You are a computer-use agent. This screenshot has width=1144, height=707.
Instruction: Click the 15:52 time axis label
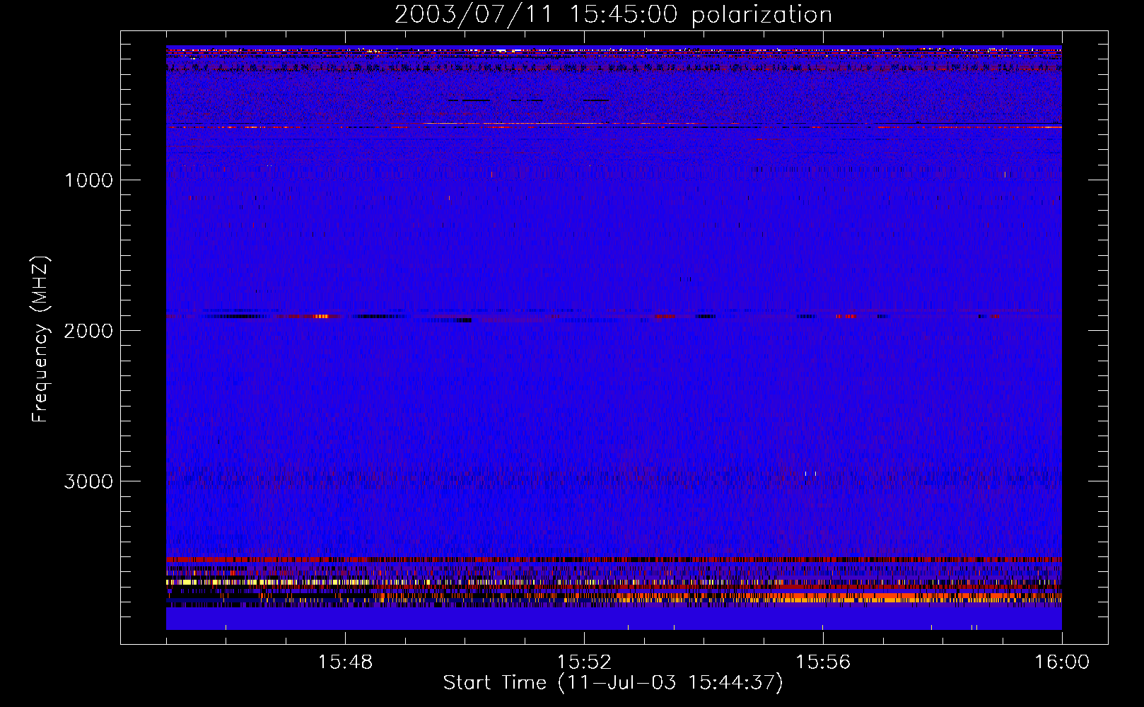pyautogui.click(x=584, y=662)
